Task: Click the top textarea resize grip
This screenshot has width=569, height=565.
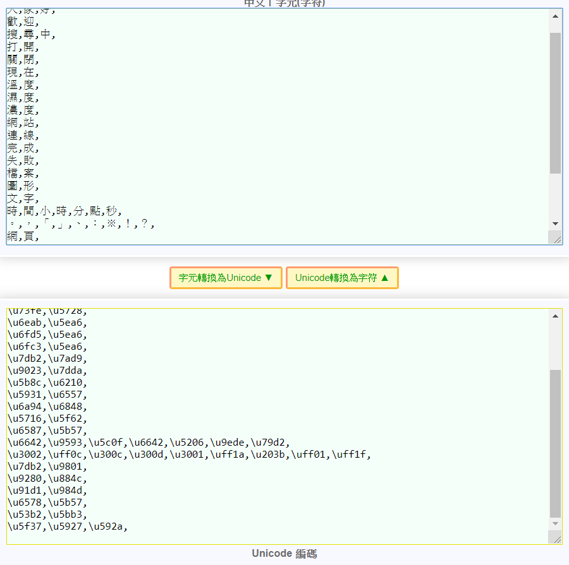Action: [555, 237]
